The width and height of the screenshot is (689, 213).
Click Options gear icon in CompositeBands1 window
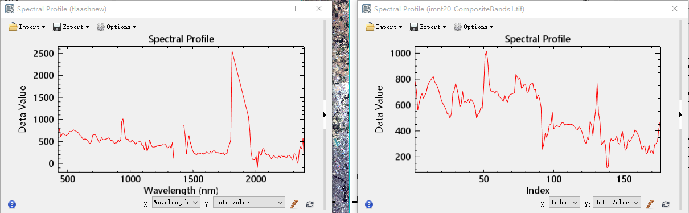pos(458,27)
